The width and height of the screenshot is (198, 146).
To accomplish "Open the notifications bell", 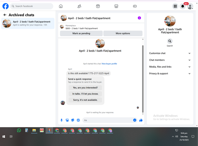I will coord(183,6).
